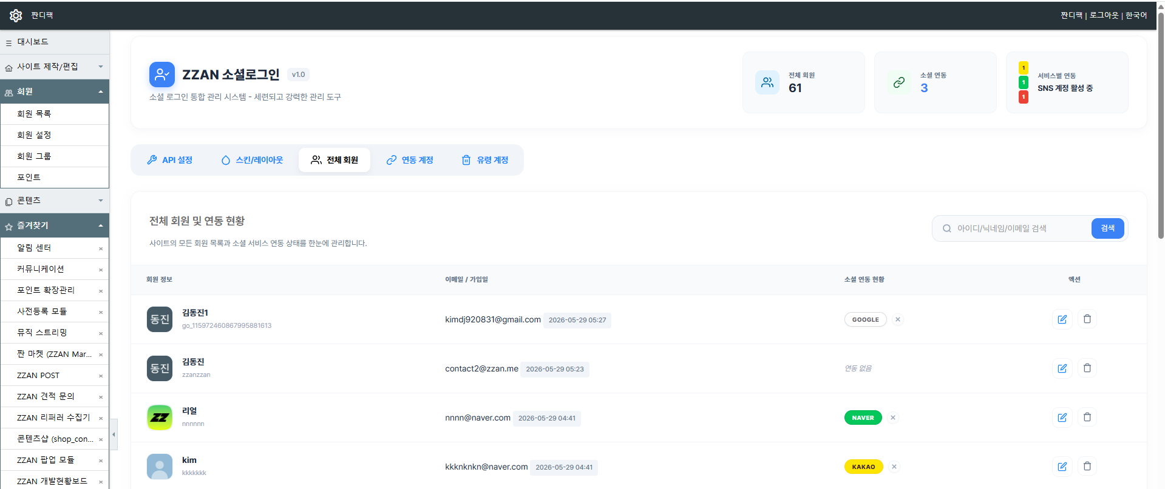Click the 짠디팩 site title at top left
This screenshot has height=489, width=1165.
[42, 15]
